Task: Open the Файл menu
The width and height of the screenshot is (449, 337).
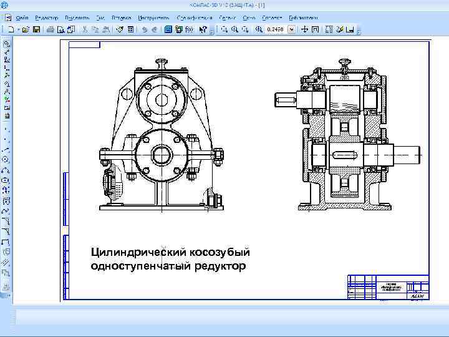Action: coord(22,17)
